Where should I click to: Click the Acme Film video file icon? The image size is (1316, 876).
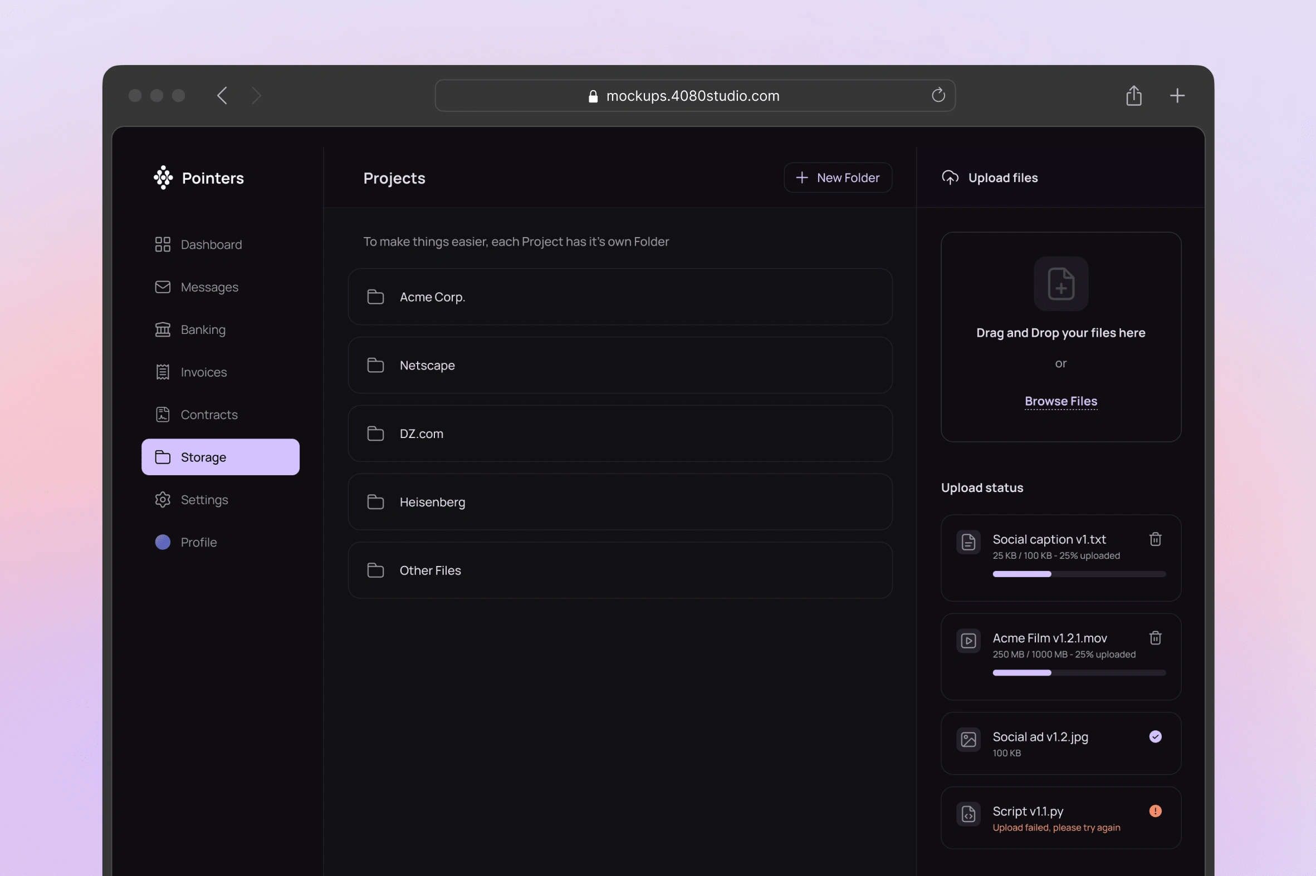968,641
